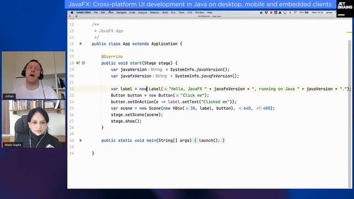Click the red circular status icon in the menu bar
The width and height of the screenshot is (354, 199).
[x=271, y=13]
